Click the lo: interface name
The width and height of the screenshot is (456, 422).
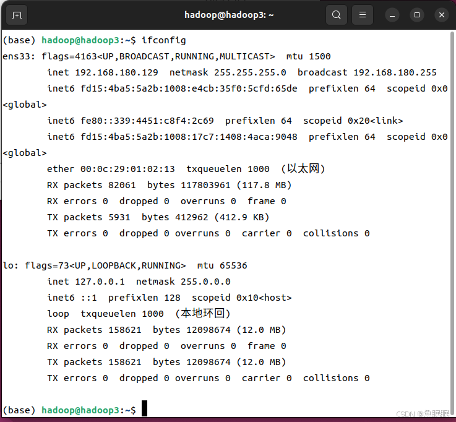pos(11,265)
